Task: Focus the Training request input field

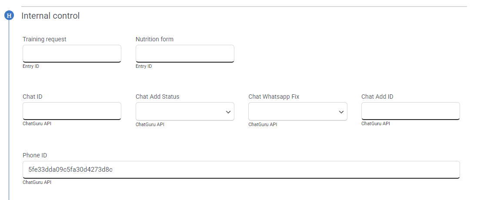Action: click(72, 53)
